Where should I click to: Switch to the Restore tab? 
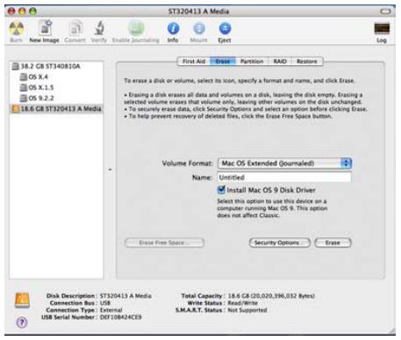tap(307, 61)
